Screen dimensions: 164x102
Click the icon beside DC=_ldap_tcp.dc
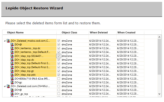pyautogui.click(x=12, y=60)
